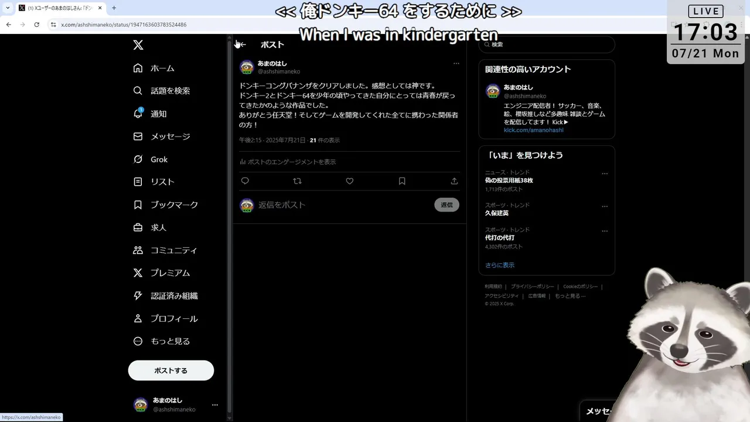The image size is (750, 422).
Task: Click ポストのエンゲージメントを表示
Action: point(288,162)
